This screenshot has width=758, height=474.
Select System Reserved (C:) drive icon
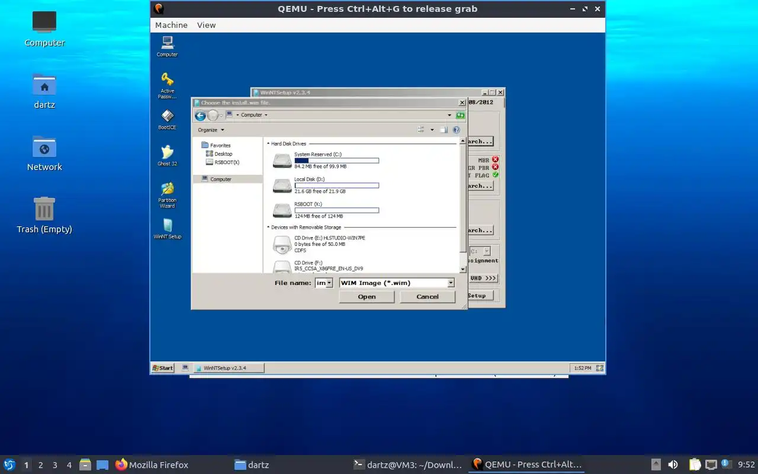click(282, 161)
